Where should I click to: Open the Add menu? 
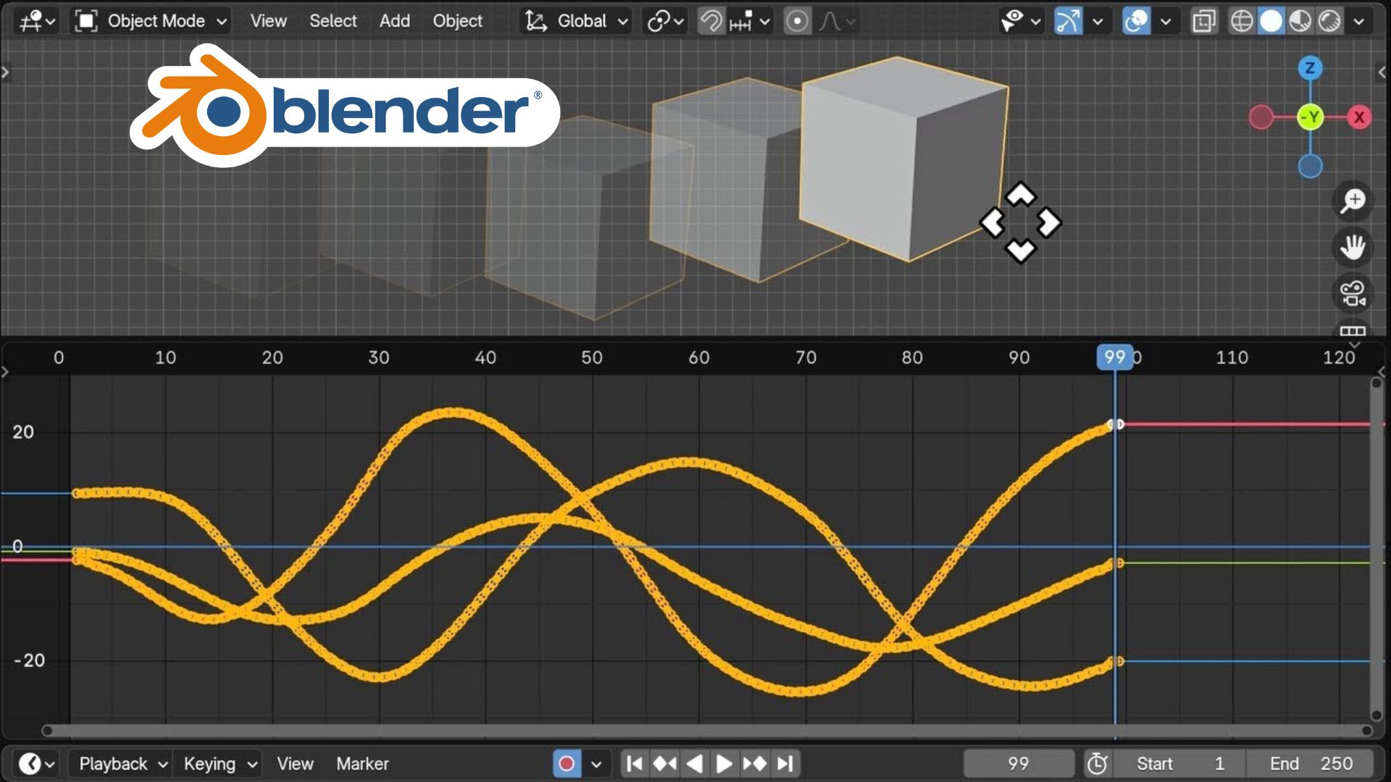[x=395, y=21]
